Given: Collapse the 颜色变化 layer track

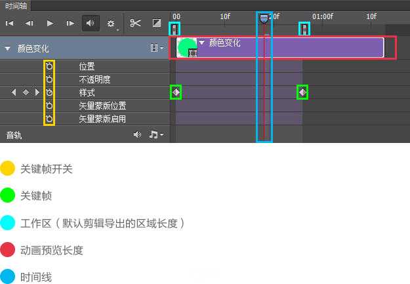Looking at the screenshot, I should coord(7,49).
